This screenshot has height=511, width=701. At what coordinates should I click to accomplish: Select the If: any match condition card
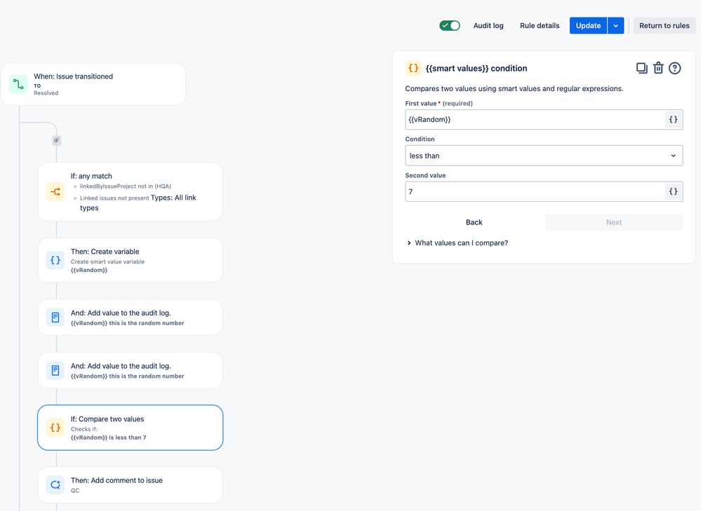pos(130,191)
